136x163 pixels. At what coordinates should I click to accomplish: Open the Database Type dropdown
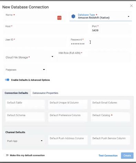tap(101, 17)
